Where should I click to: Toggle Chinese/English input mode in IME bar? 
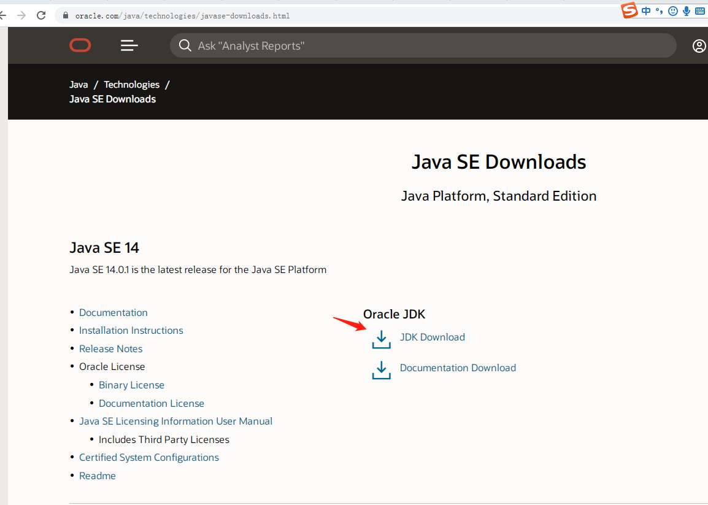pos(646,11)
